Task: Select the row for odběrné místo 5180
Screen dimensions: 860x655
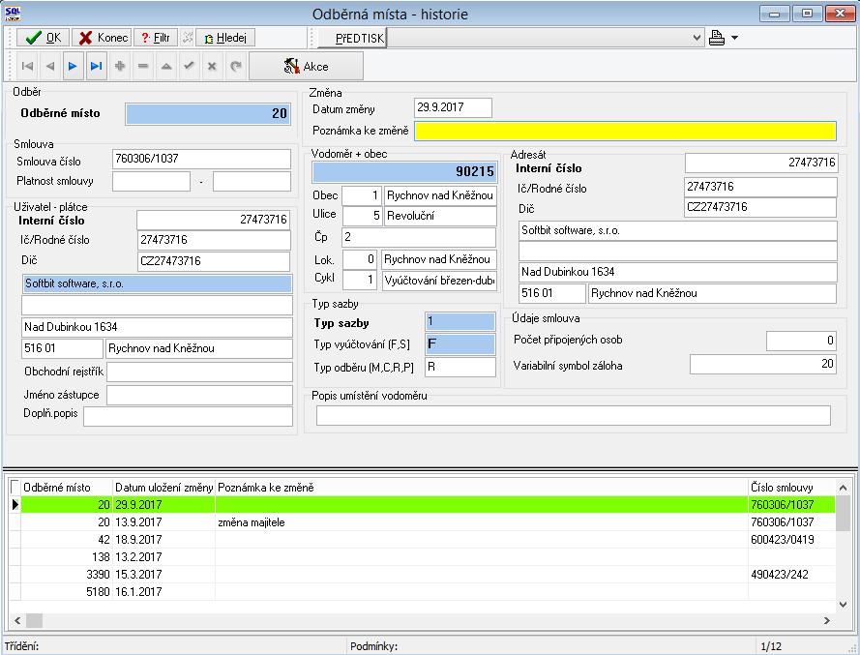Action: tap(428, 592)
